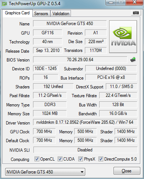Screen dimensions: 144x179
Task: Select the NVIDIA GeForce GTS 450 combo box
Action: tap(45, 172)
